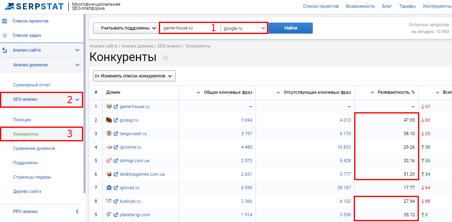Click missing keywords value 3 536
Screen dimensions: 452x222
tap(345, 215)
